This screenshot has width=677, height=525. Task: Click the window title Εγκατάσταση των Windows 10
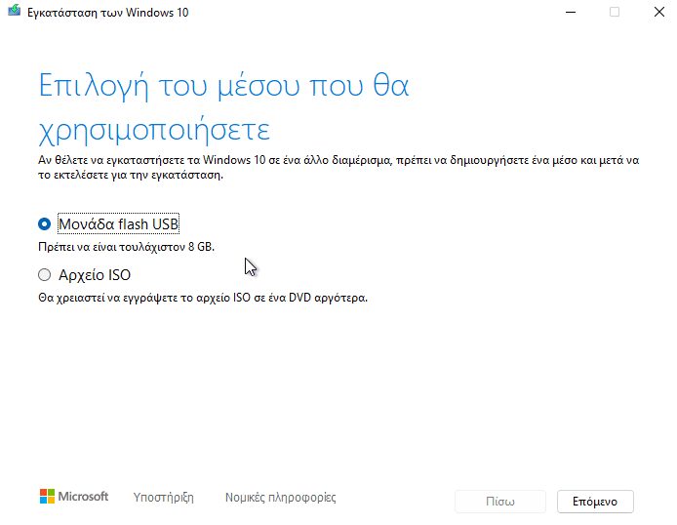[x=108, y=13]
